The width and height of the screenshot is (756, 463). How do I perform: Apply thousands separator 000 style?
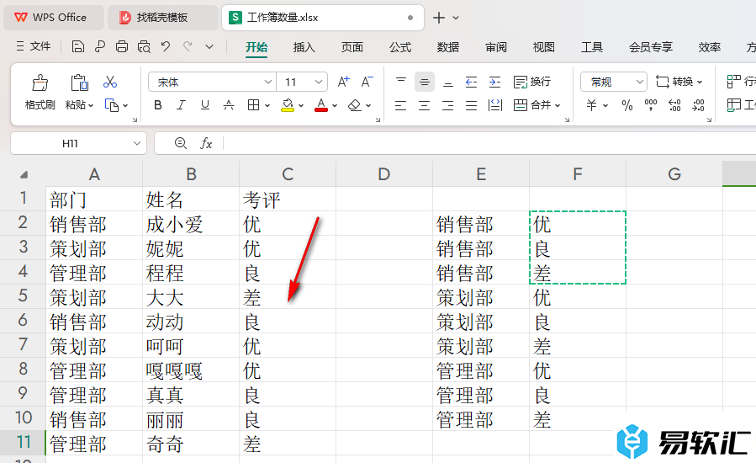tap(651, 105)
